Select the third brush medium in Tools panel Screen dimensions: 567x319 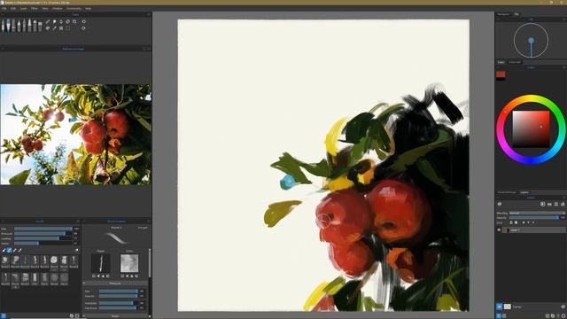tap(13, 25)
